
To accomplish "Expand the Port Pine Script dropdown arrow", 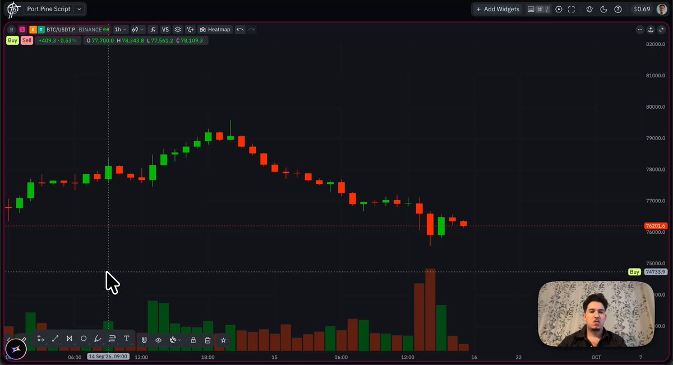I will click(79, 9).
